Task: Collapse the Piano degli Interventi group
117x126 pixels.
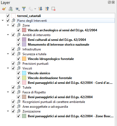Action: pyautogui.click(x=3, y=20)
